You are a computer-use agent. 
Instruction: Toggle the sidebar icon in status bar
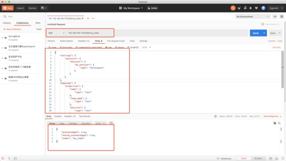(3, 158)
